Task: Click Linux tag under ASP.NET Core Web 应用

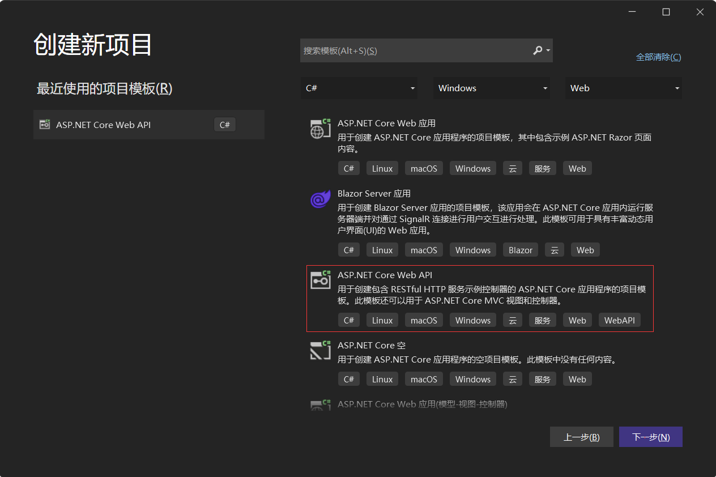Action: [382, 168]
